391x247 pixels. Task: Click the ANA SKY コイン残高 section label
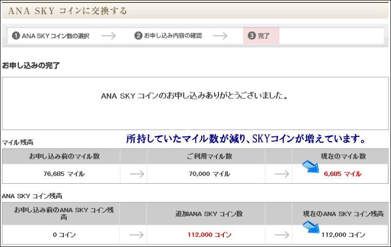coord(32,196)
